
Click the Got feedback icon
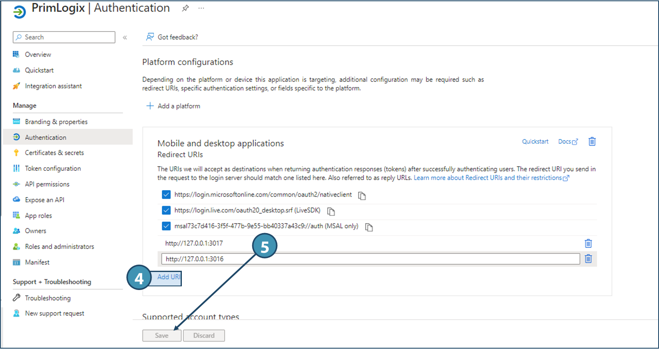(150, 37)
